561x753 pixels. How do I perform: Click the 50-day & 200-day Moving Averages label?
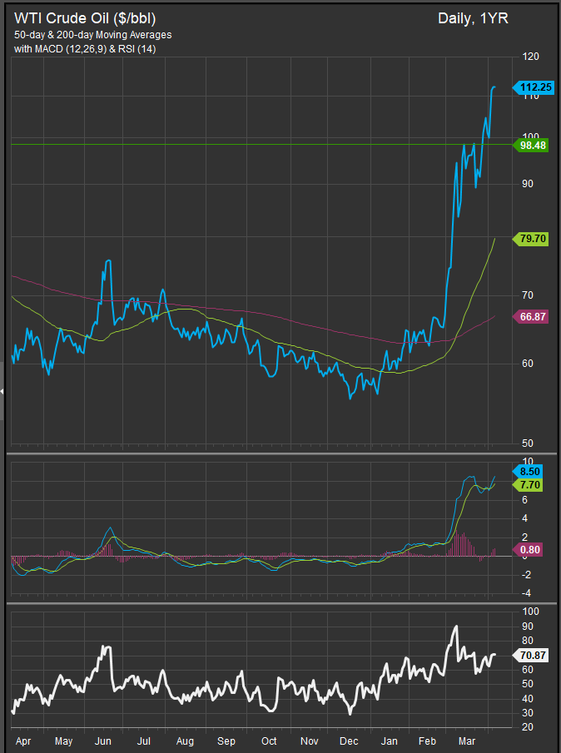click(x=93, y=35)
